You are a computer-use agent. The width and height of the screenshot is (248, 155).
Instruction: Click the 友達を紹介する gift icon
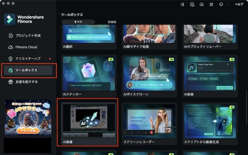click(x=11, y=82)
